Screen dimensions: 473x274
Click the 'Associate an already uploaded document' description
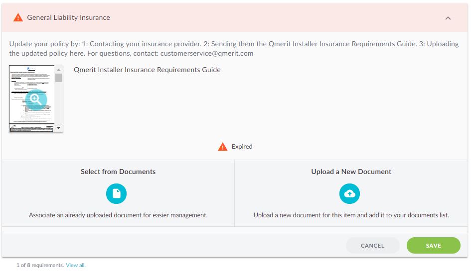tap(118, 215)
